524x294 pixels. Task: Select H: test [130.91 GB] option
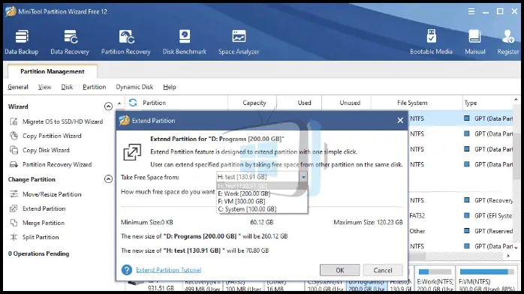tap(262, 186)
